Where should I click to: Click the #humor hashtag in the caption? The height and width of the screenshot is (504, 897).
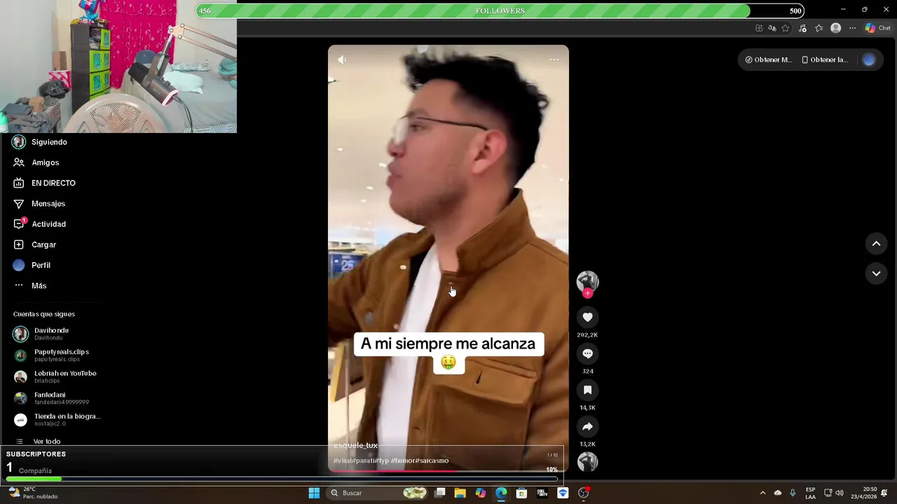tap(402, 461)
